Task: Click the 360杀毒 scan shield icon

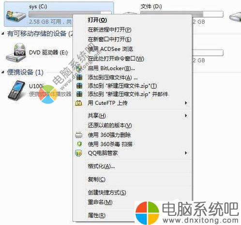Action: 79,144
